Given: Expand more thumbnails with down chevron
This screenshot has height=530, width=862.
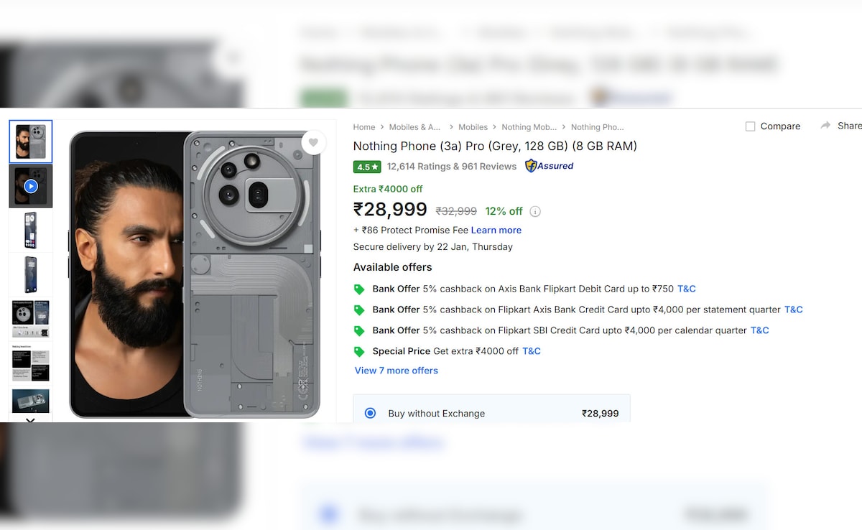Looking at the screenshot, I should point(30,420).
